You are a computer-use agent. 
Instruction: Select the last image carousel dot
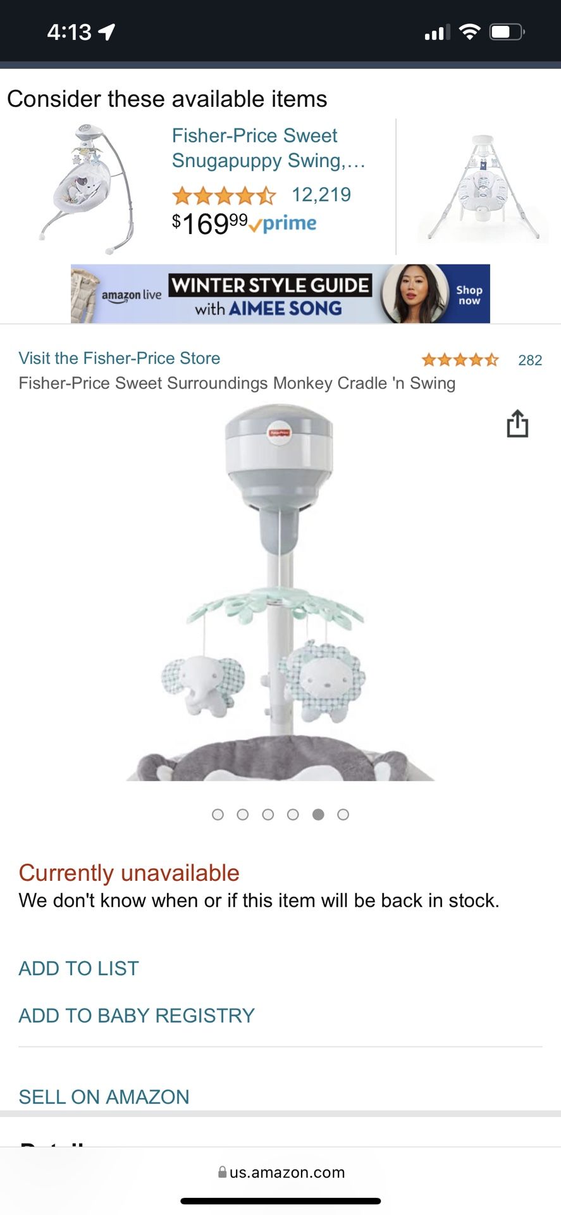pyautogui.click(x=343, y=814)
